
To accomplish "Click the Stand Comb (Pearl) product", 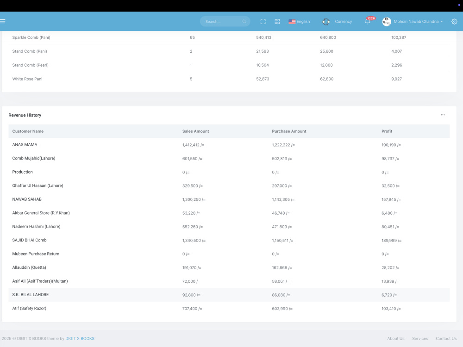I will 30,65.
